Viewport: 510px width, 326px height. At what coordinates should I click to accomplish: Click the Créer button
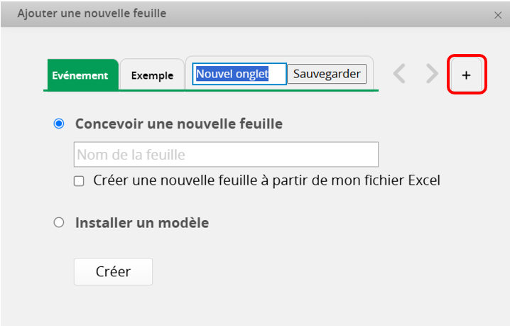(x=113, y=271)
